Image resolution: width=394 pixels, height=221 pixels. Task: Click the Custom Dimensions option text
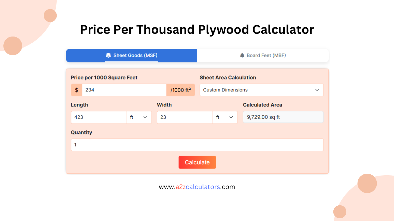[225, 90]
